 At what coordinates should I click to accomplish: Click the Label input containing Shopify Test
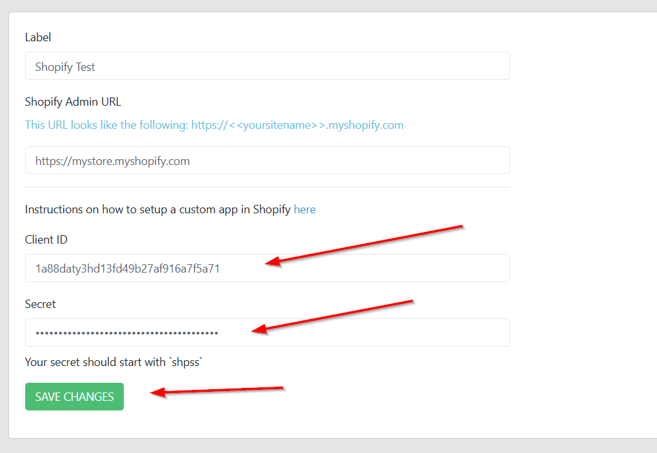(267, 66)
